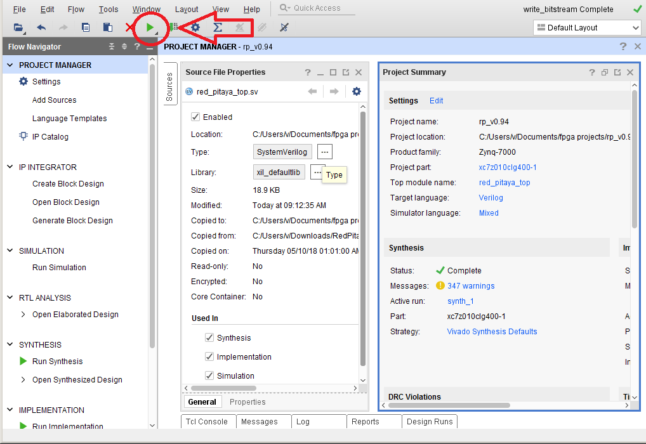Screen dimensions: 646x444
Task: Open the Source File Properties gear options
Action: pyautogui.click(x=357, y=91)
